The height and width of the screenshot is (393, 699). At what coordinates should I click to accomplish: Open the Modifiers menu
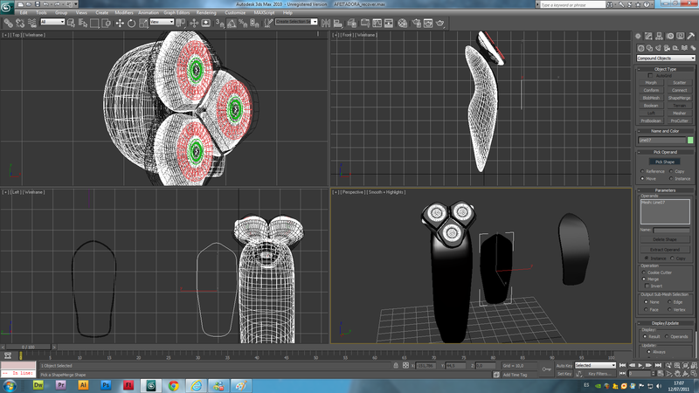(123, 12)
